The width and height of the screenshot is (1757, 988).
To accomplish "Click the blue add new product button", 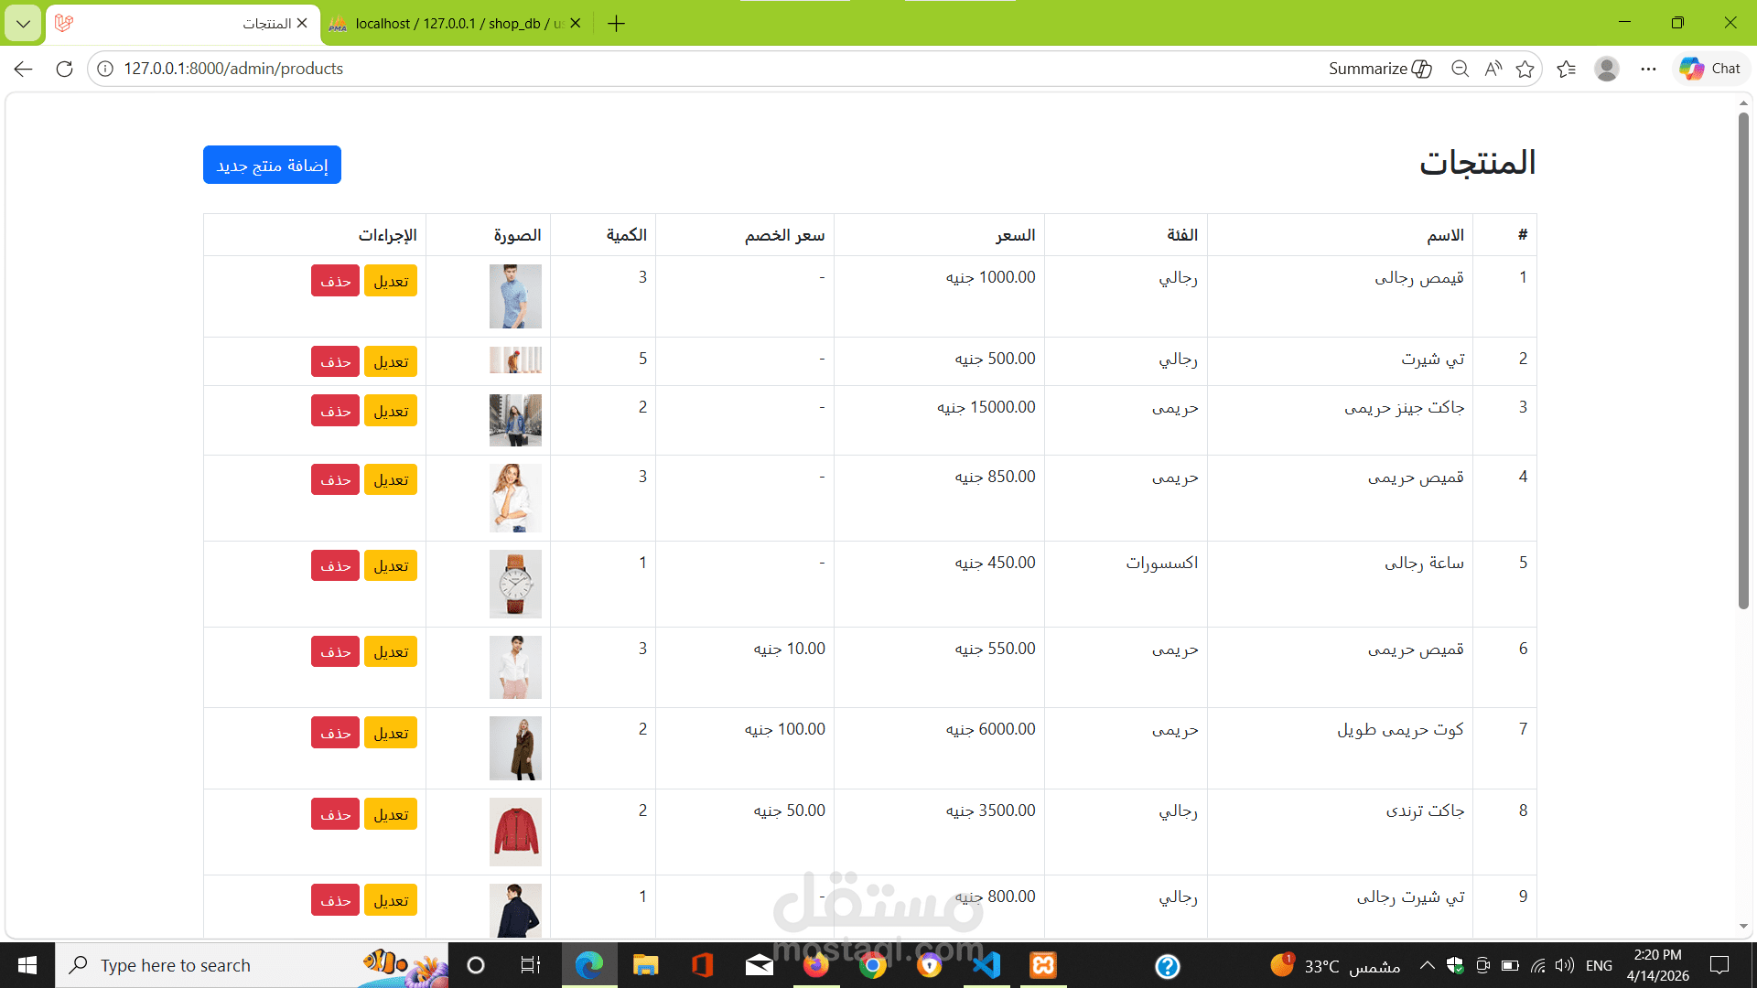I will click(272, 165).
